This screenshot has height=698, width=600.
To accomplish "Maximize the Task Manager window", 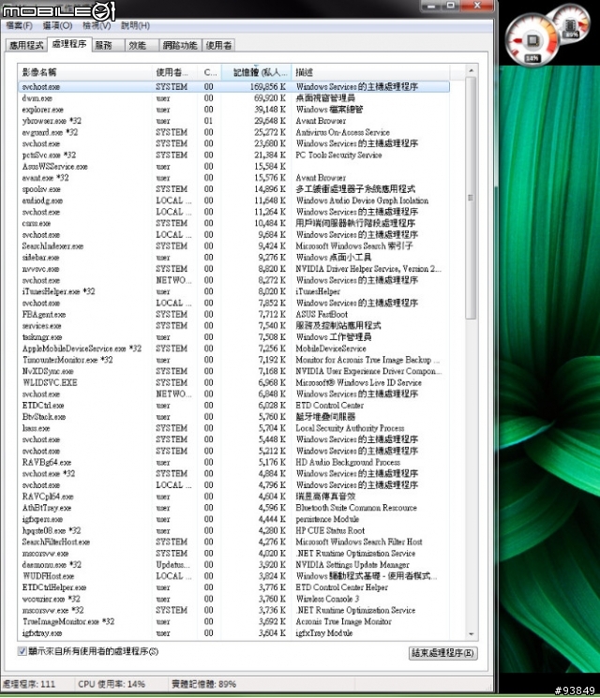I will click(451, 6).
